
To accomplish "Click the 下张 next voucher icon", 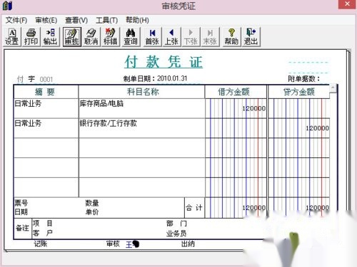I will tap(191, 37).
